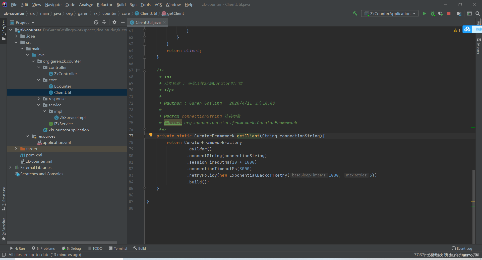Open ZkCounterApplication run configuration dropdown
482x260 pixels.
point(390,14)
